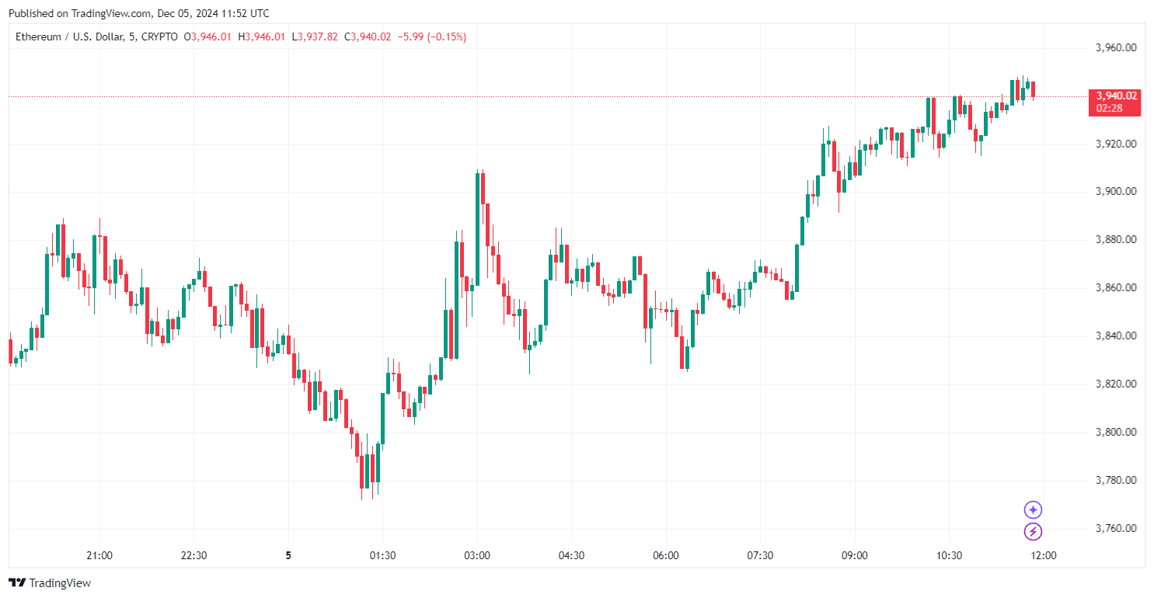Click the 03:00 time axis label
The image size is (1154, 598).
477,555
